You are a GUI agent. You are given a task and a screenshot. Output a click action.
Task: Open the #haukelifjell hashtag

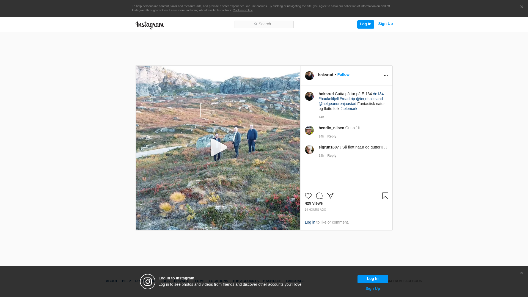pyautogui.click(x=329, y=99)
